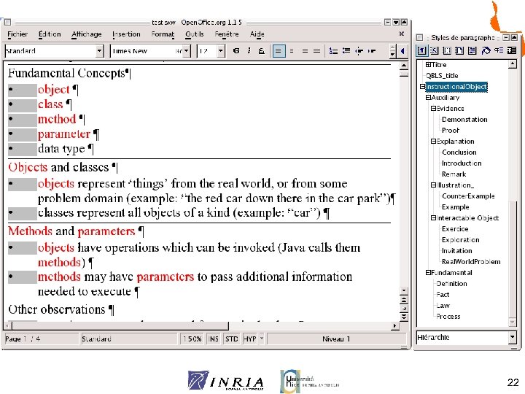This screenshot has height=394, width=525.
Task: Select the QBLS_title style
Action: (442, 76)
